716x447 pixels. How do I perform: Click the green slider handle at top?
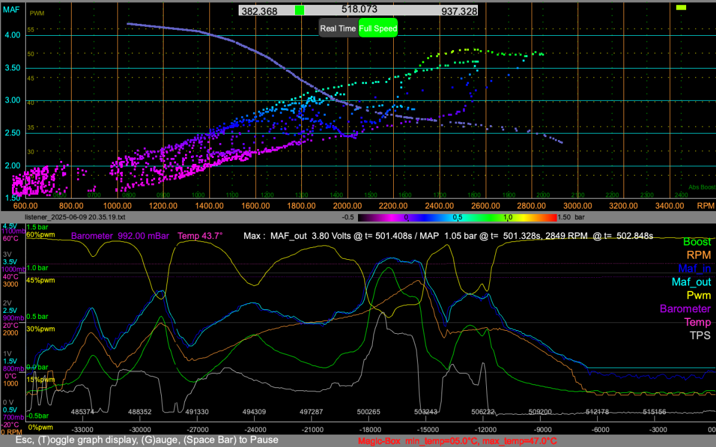[x=300, y=10]
